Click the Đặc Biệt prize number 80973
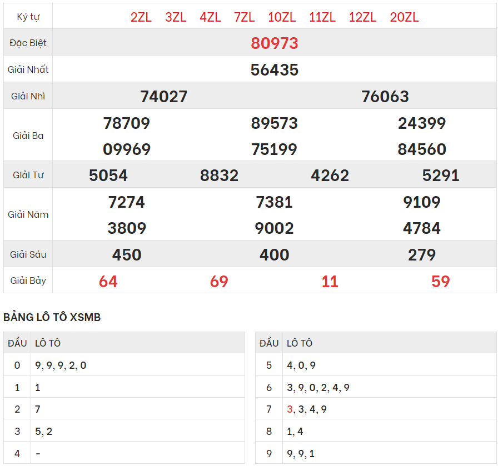 (275, 43)
